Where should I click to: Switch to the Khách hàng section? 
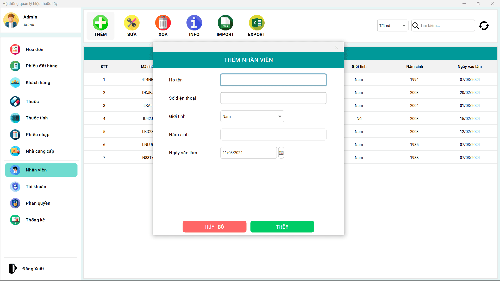(x=38, y=82)
